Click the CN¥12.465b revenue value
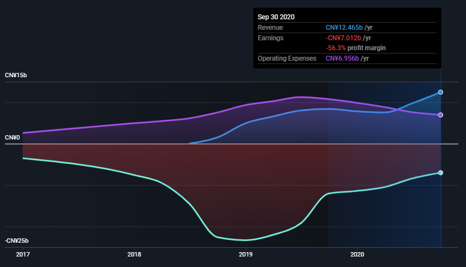Viewport: 466px width, 267px height. tap(344, 28)
